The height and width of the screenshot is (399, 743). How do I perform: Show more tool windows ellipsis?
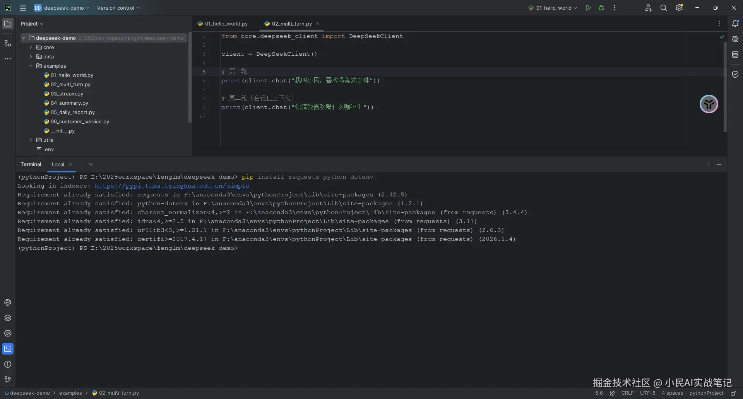pyautogui.click(x=8, y=59)
